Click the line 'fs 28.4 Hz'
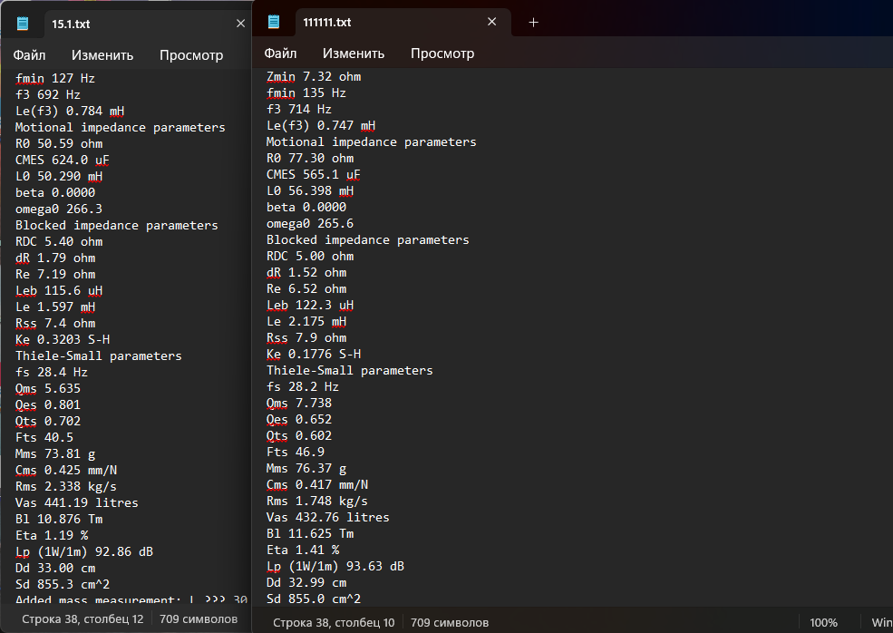893x633 pixels. [52, 372]
